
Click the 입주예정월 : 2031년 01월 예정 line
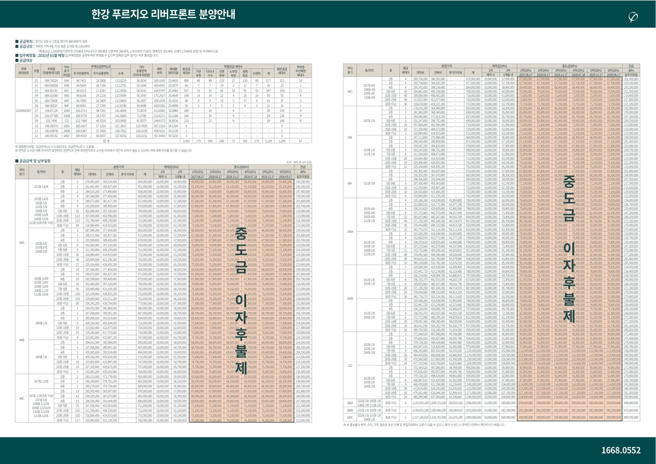click(87, 55)
